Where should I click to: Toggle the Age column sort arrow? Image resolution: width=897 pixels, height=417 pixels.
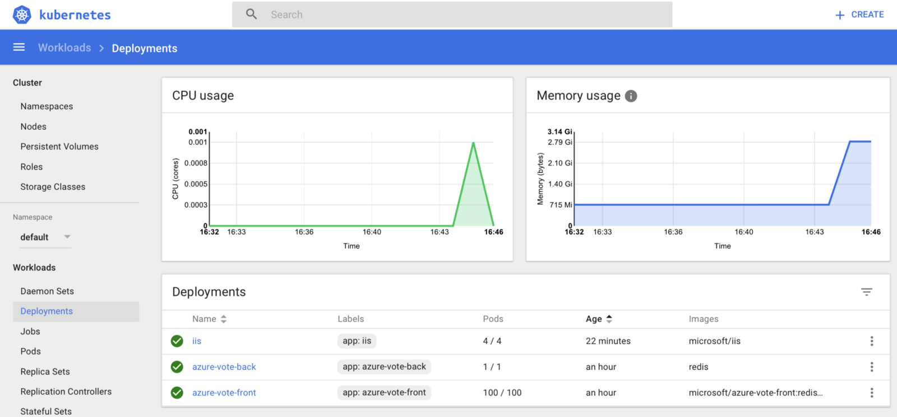[x=609, y=318]
